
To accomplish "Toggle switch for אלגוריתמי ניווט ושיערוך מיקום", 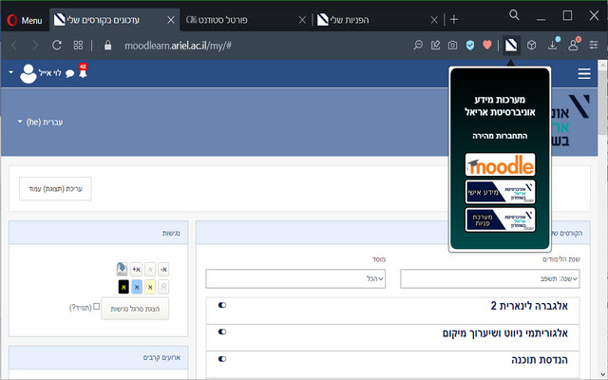I will click(x=222, y=332).
